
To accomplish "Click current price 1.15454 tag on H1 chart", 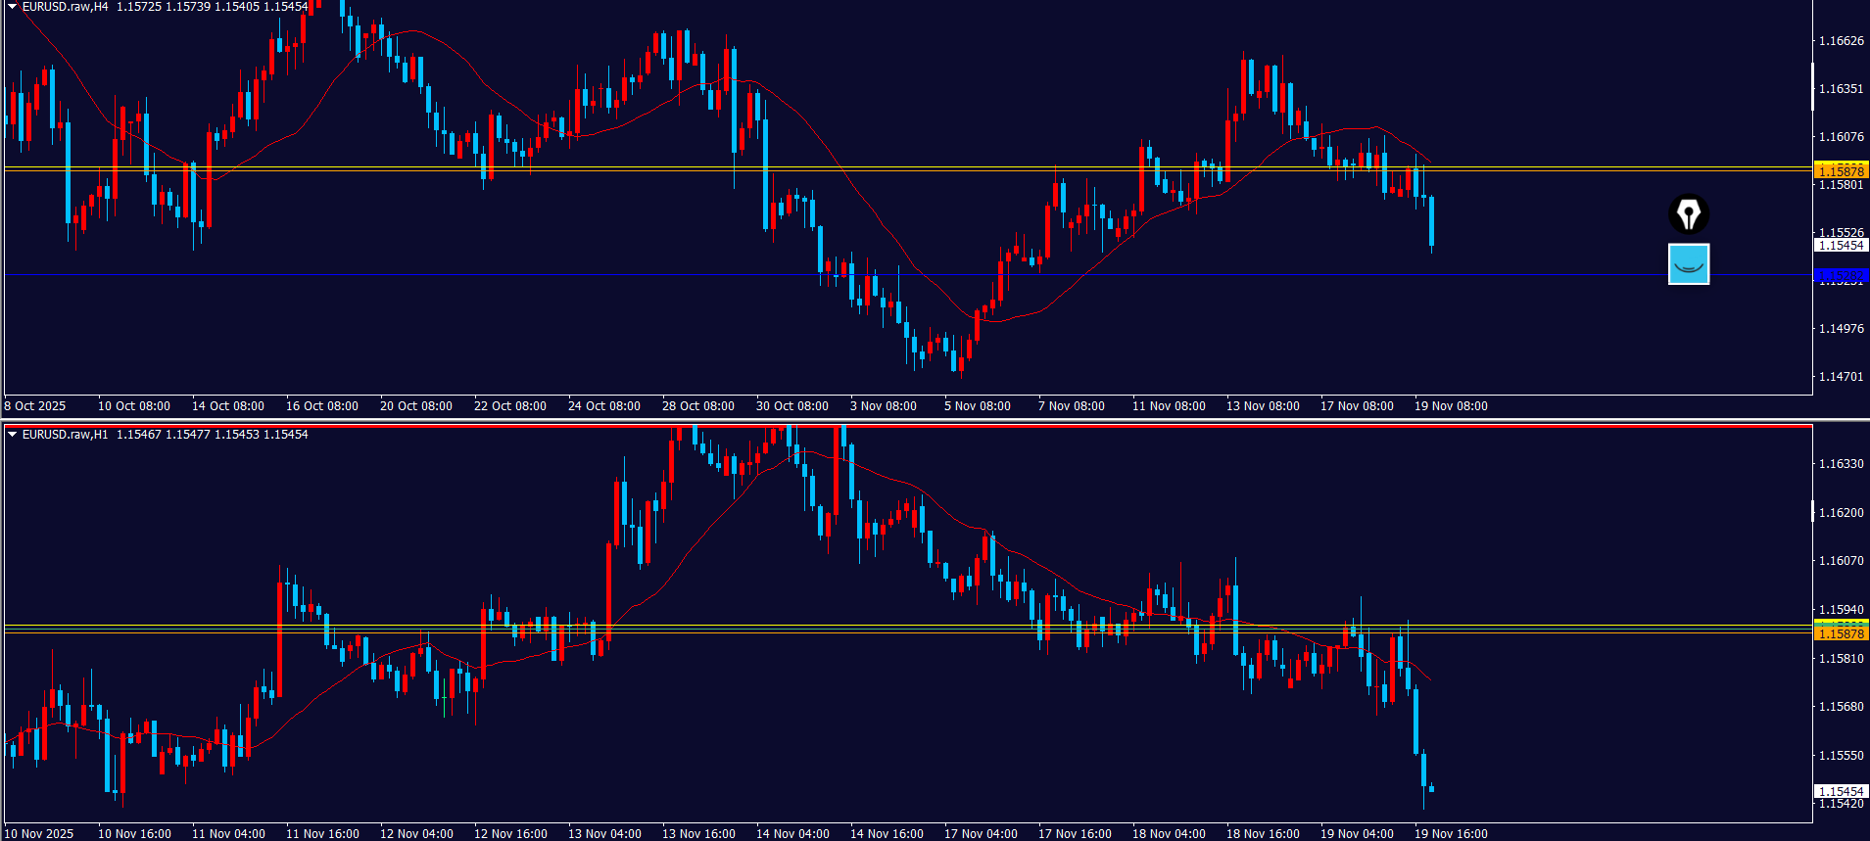I will 1841,791.
